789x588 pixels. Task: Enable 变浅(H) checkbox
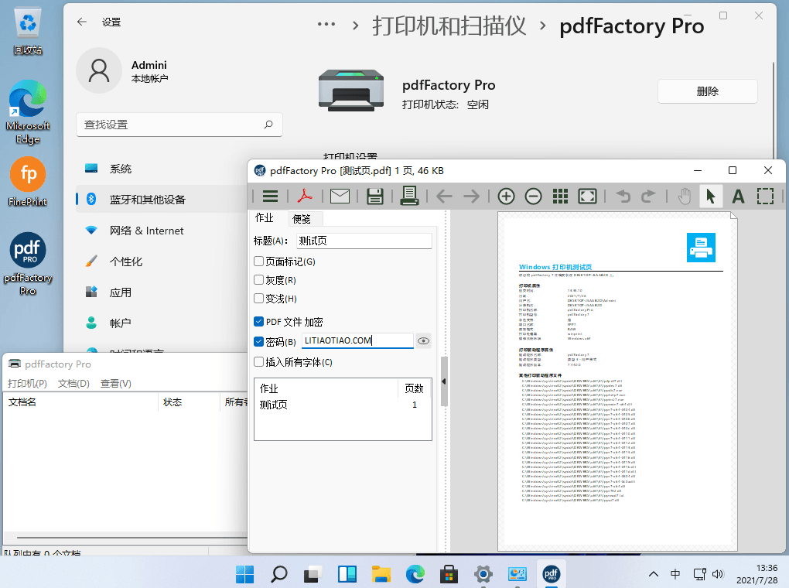pos(258,299)
